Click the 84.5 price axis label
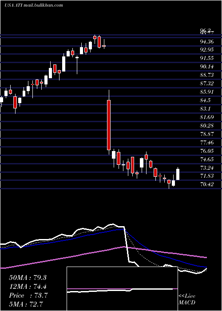This screenshot has width=222, height=311. pos(205,100)
